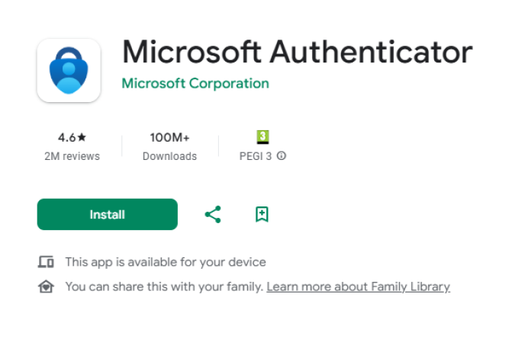Screen dimensions: 512x342
Task: Click the Family Library house icon
Action: (46, 287)
